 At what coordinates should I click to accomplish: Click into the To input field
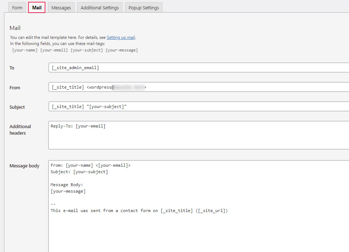point(198,68)
